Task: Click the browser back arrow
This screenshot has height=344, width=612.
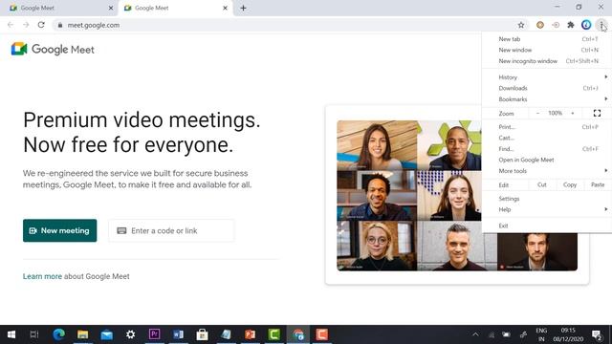Action: [11, 25]
